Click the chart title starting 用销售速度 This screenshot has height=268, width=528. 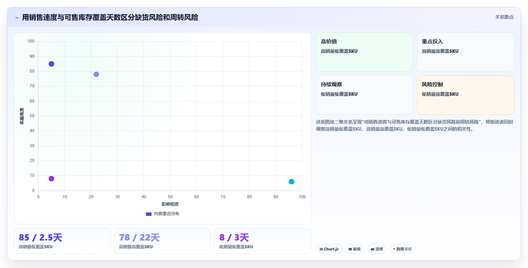[110, 17]
